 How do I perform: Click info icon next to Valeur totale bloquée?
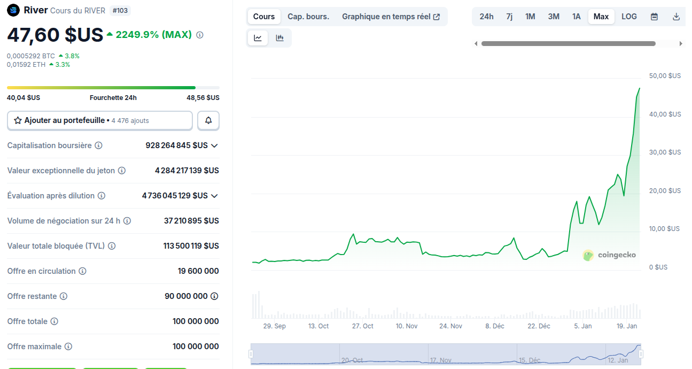[111, 246]
